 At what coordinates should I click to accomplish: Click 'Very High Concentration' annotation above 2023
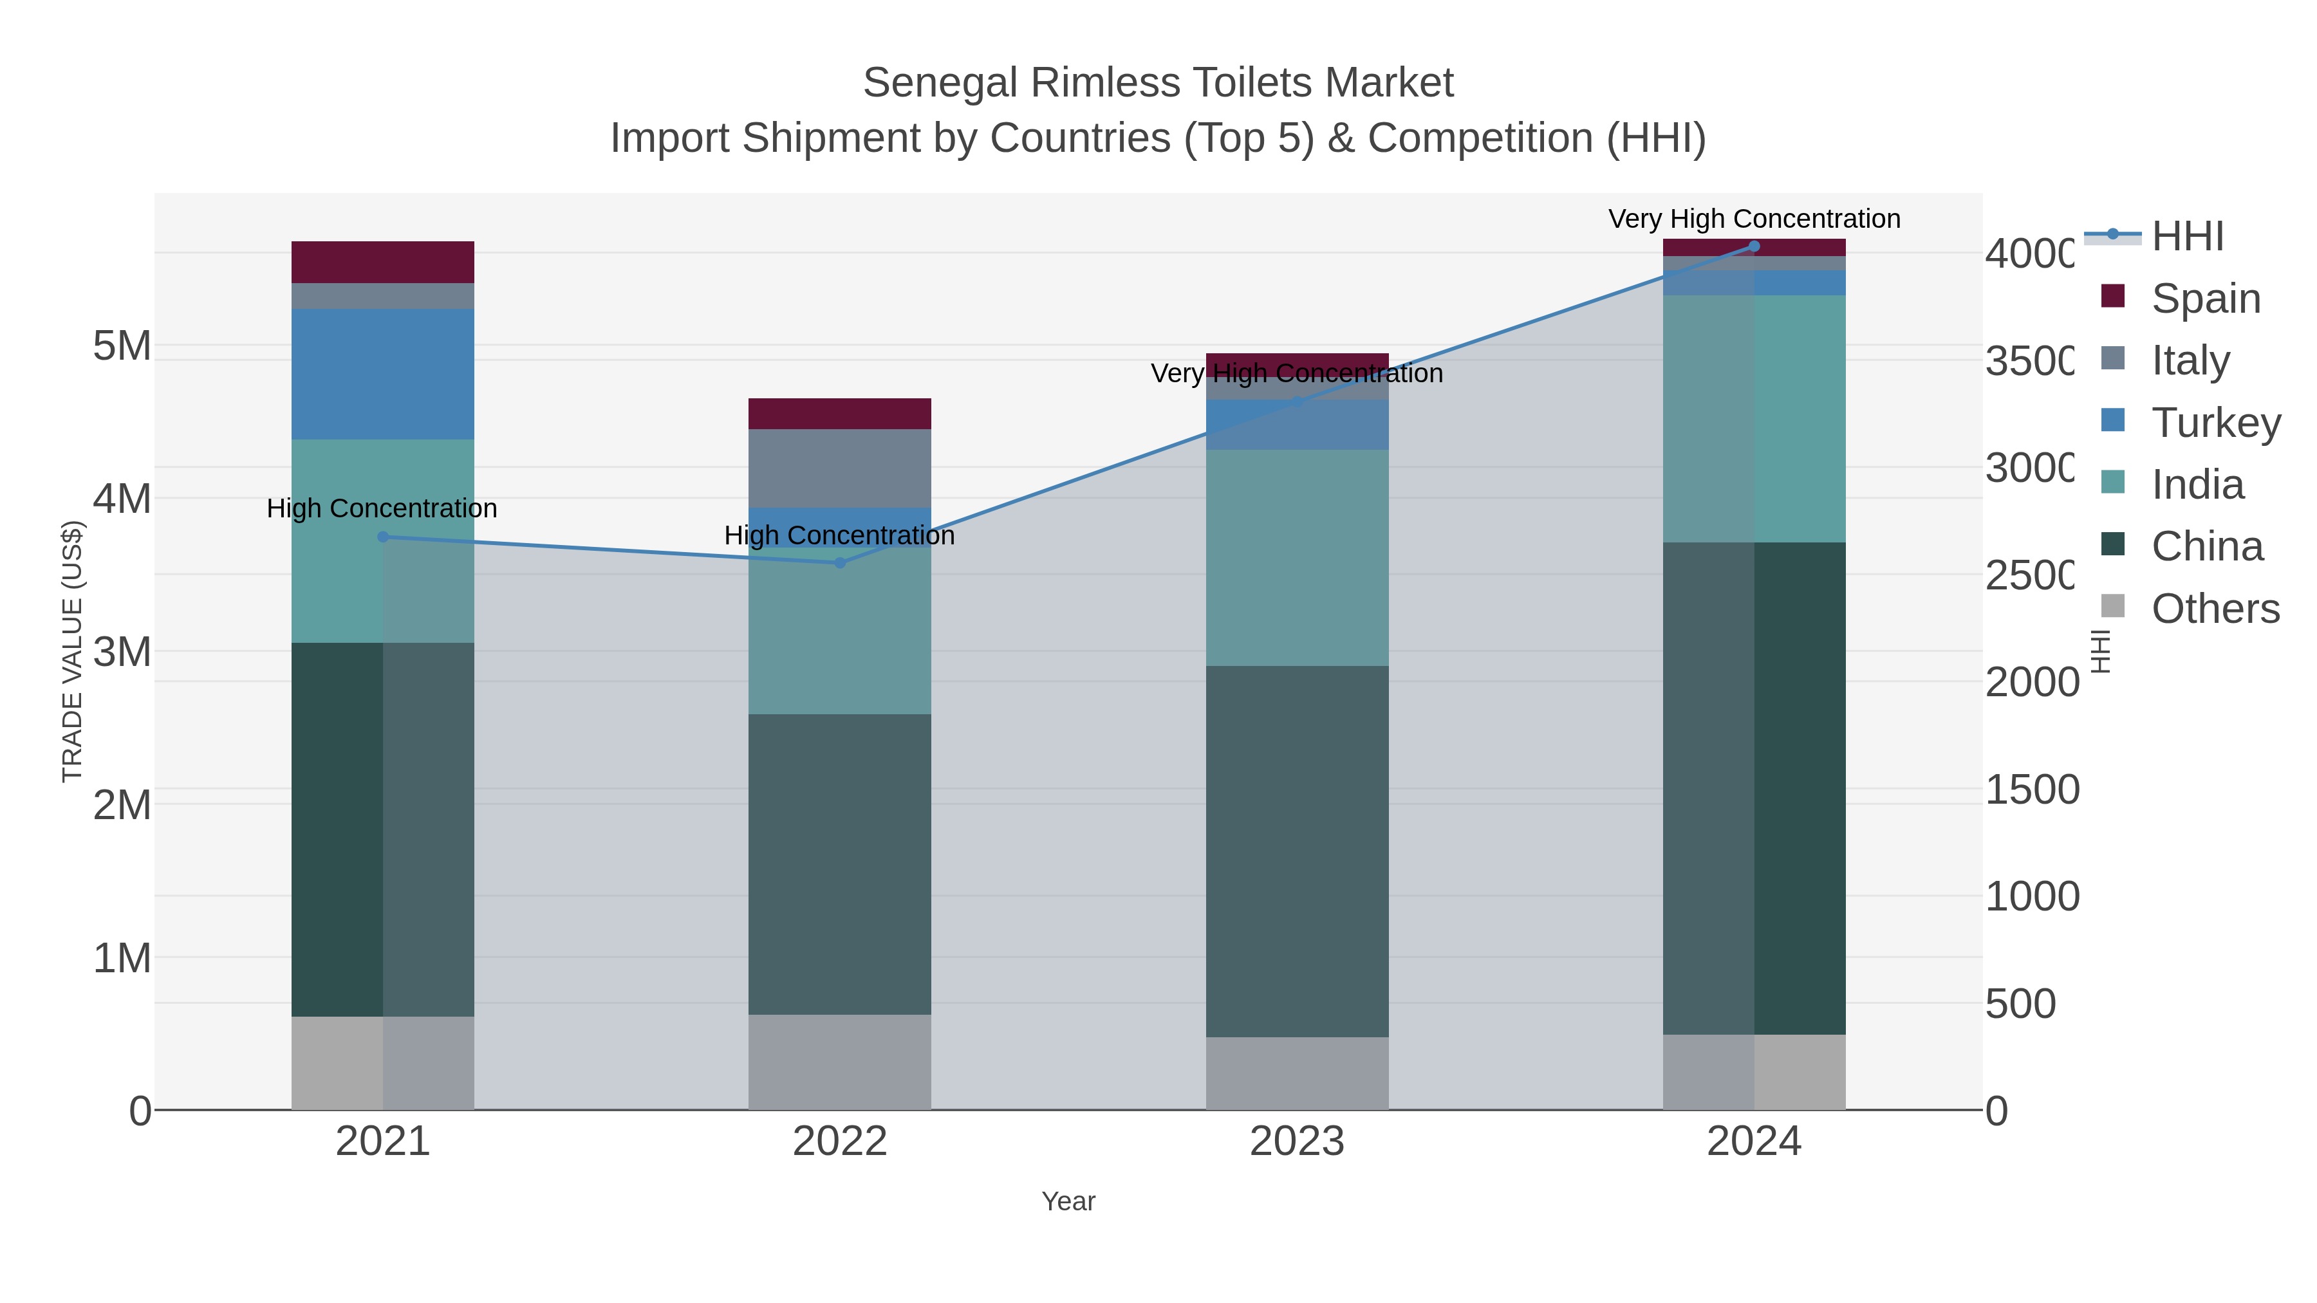1297,373
